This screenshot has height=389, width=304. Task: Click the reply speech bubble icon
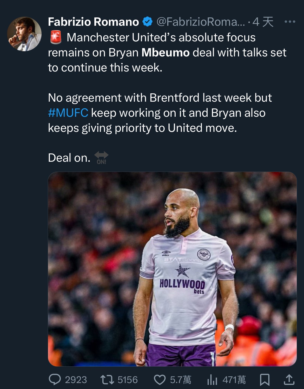point(55,380)
